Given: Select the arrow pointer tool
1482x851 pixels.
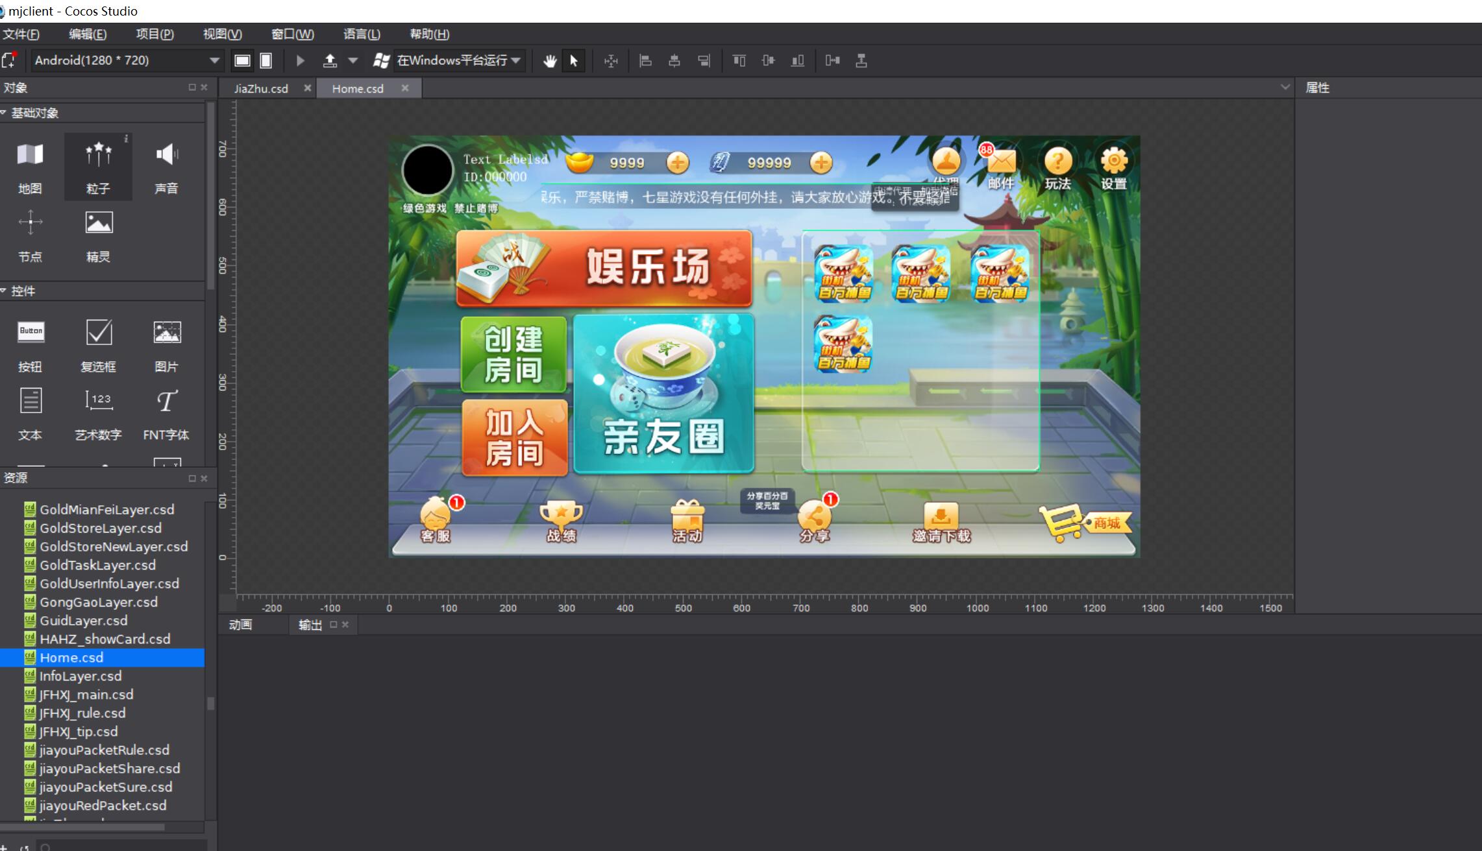Looking at the screenshot, I should pyautogui.click(x=574, y=60).
